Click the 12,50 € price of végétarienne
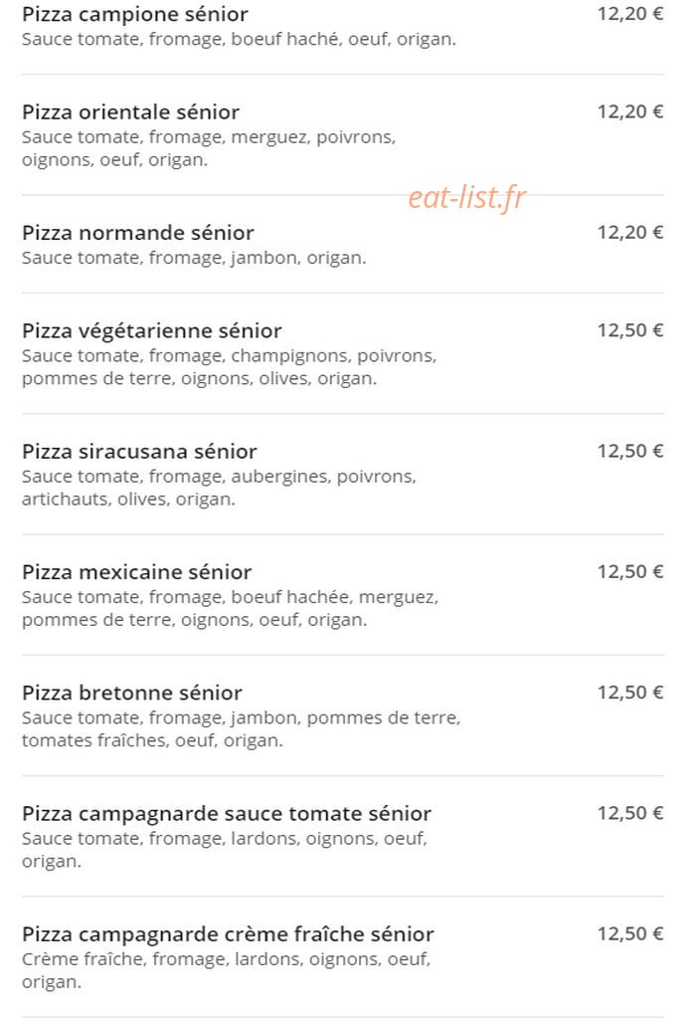 [x=629, y=330]
